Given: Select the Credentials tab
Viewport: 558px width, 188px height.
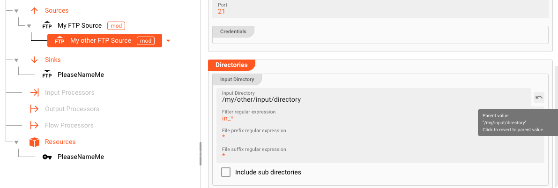Looking at the screenshot, I should pyautogui.click(x=233, y=31).
